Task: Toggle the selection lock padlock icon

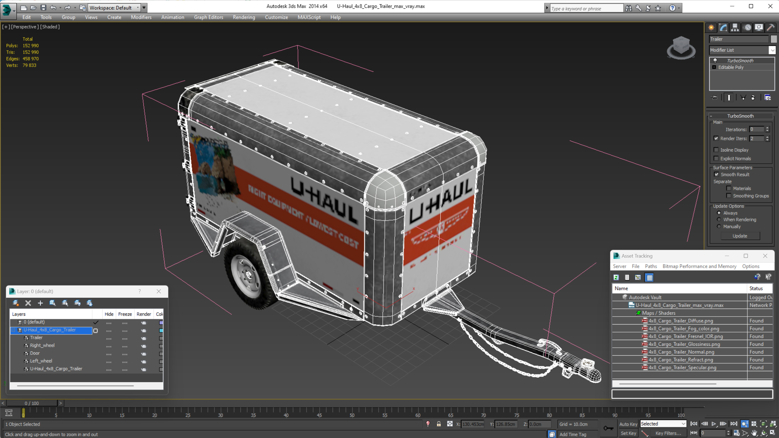Action: click(439, 424)
